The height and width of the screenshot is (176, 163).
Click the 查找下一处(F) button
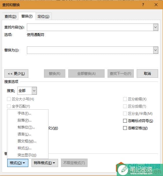(x=121, y=74)
